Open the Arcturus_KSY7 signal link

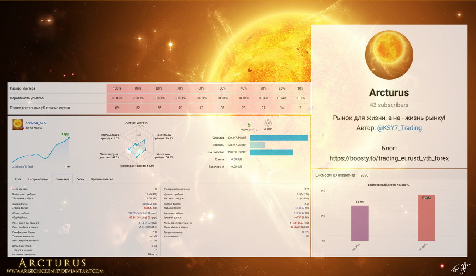36,122
